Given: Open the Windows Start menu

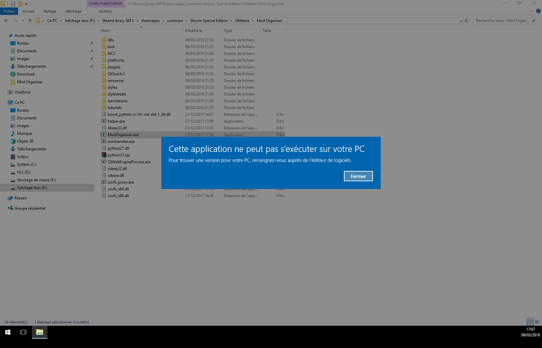Looking at the screenshot, I should coord(8,332).
